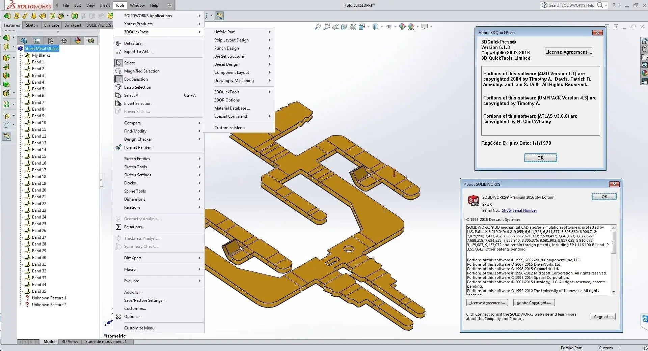
Task: Select Box Selection in Tools menu
Action: pyautogui.click(x=159, y=79)
